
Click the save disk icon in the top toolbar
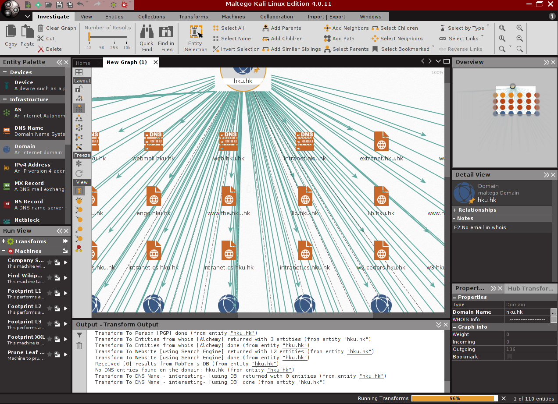coord(59,5)
